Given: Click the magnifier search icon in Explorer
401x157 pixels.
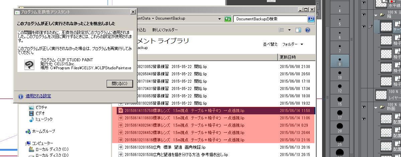Looking at the screenshot, I should pyautogui.click(x=311, y=19).
